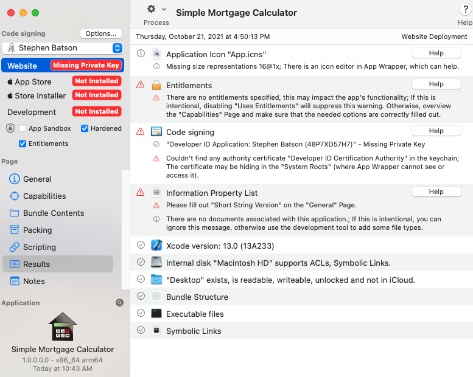Click the Simple Mortgage Calculator window title
473x377 pixels.
pyautogui.click(x=236, y=13)
